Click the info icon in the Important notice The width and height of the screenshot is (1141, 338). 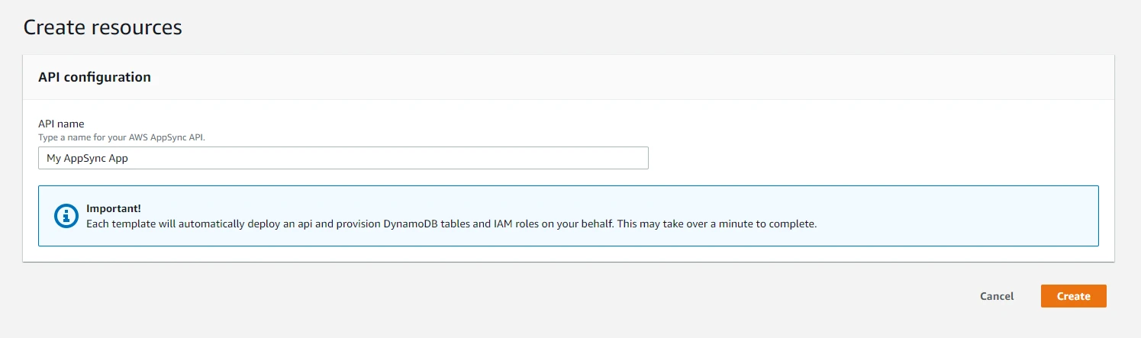coord(67,216)
